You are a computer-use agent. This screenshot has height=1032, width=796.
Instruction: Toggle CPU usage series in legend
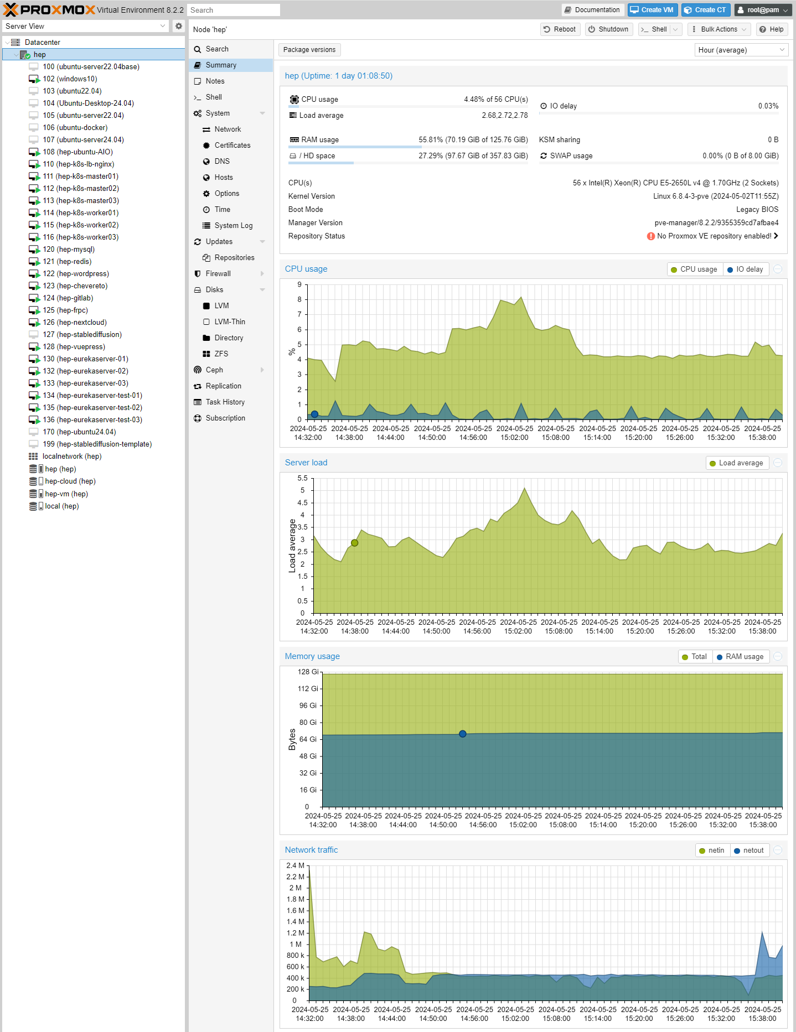[x=694, y=269]
